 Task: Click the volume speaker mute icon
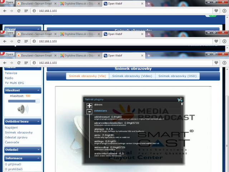click(23, 109)
